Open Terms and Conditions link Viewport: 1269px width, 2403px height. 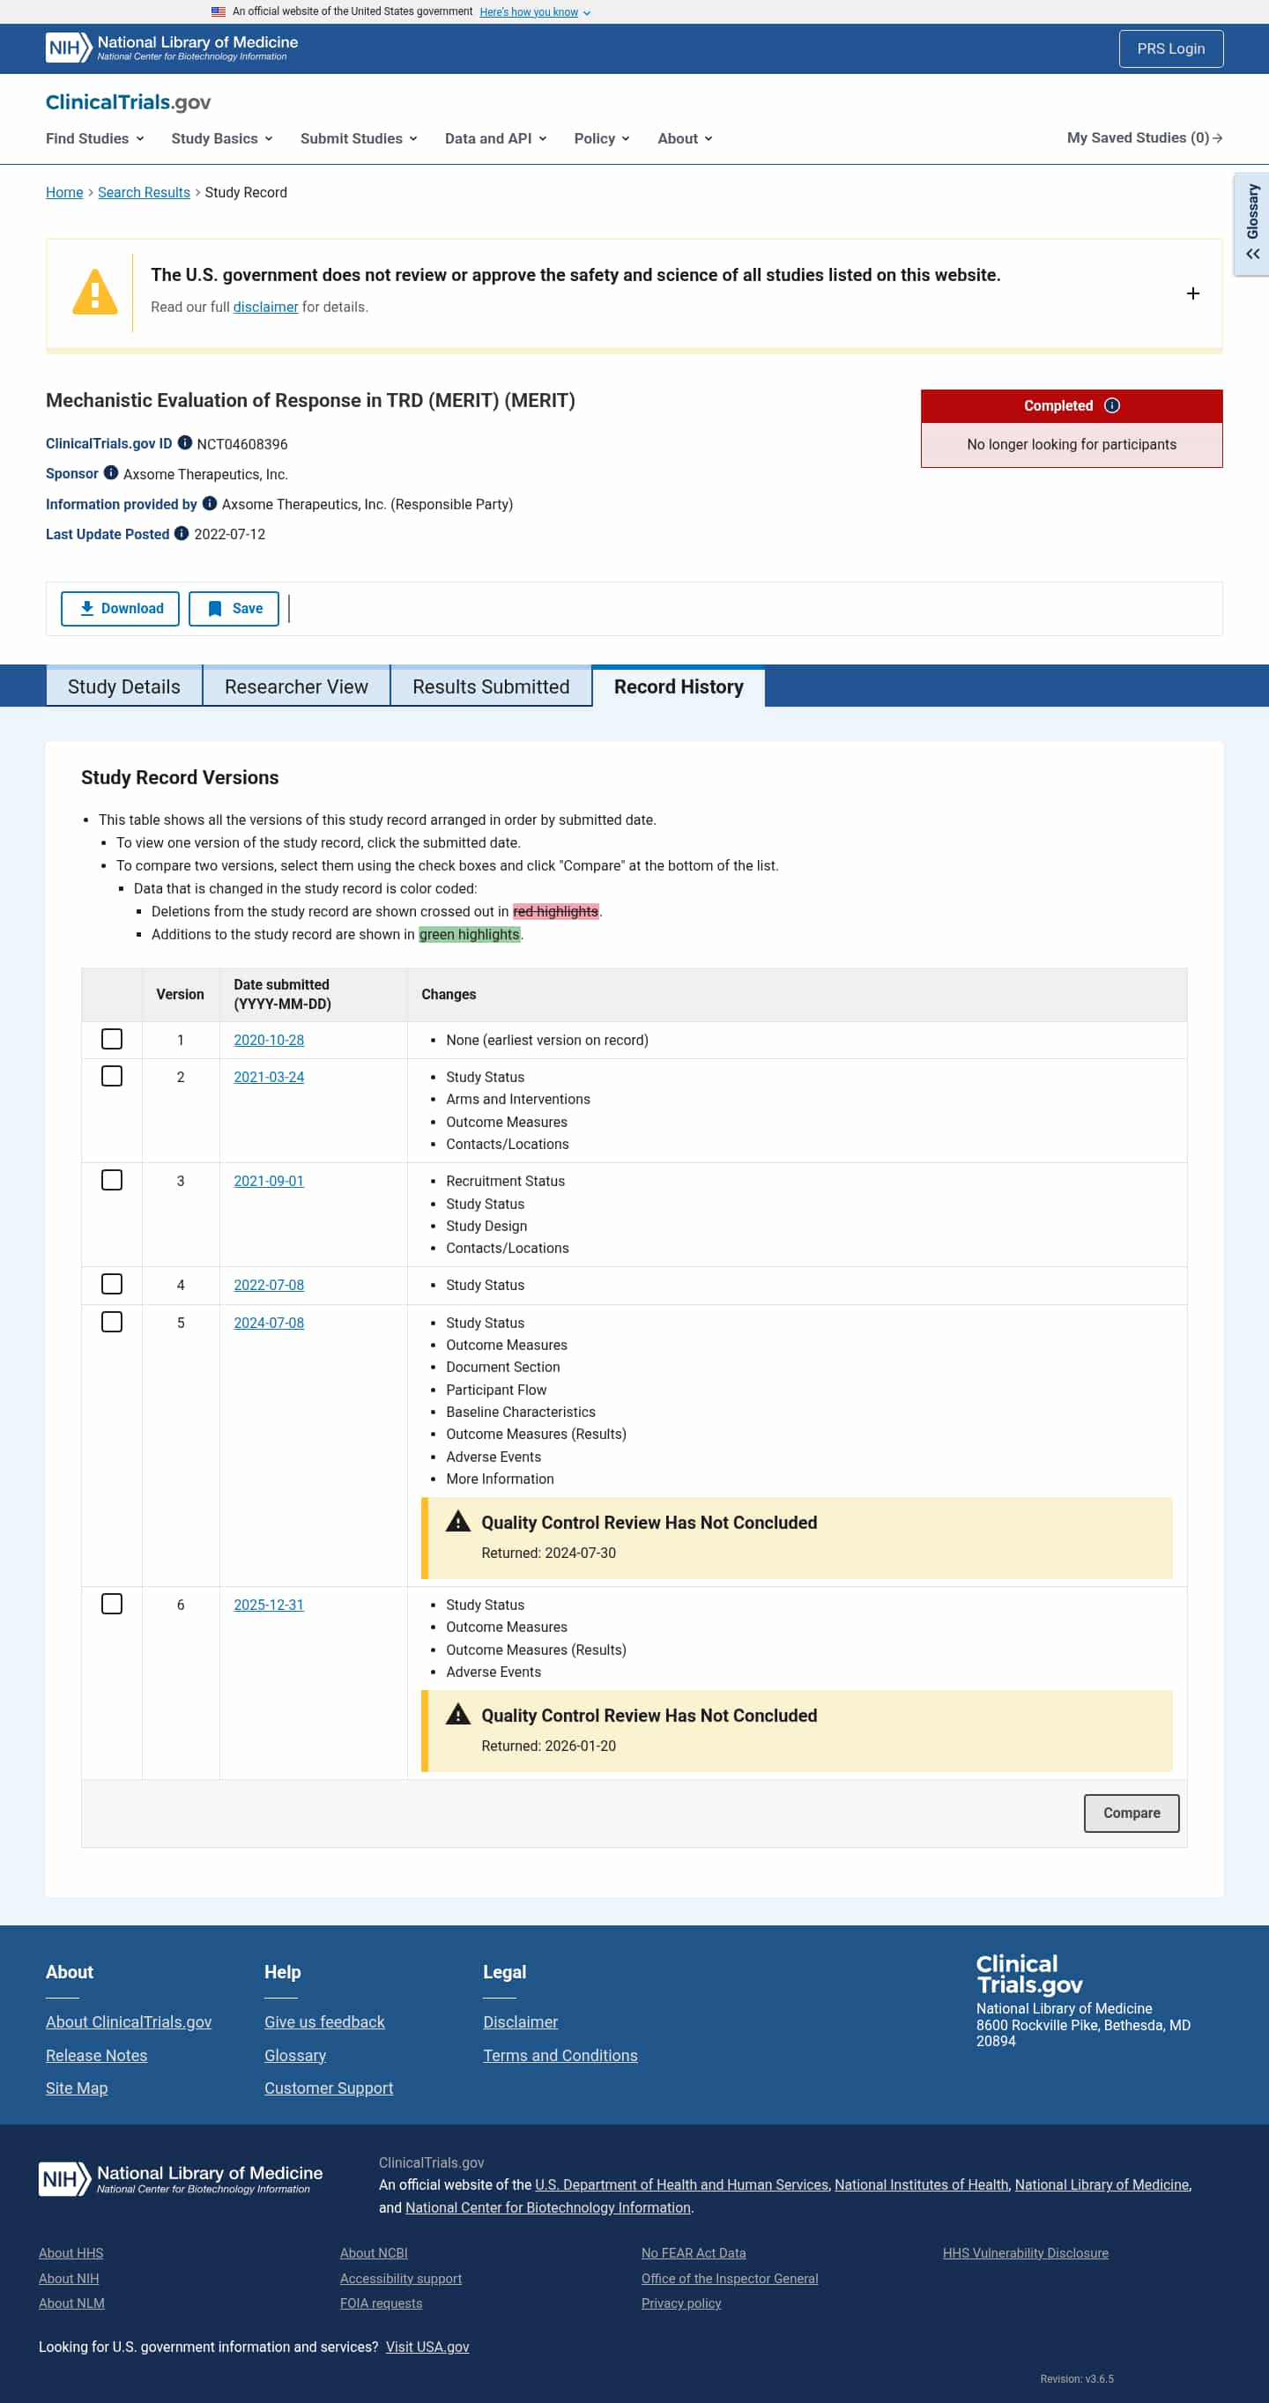[x=560, y=2055]
